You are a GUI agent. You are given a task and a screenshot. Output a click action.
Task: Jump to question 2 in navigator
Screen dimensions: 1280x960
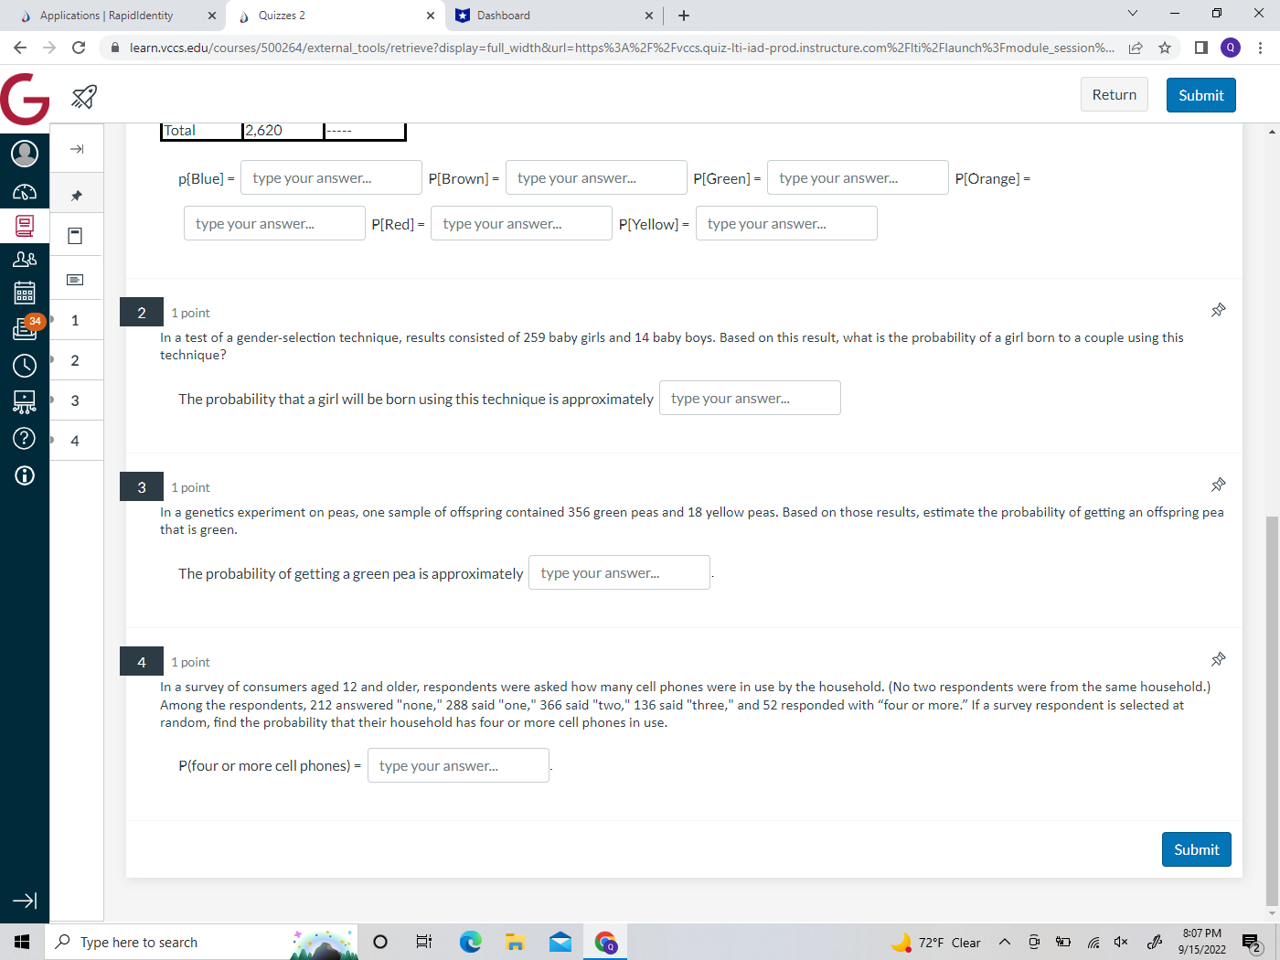76,360
